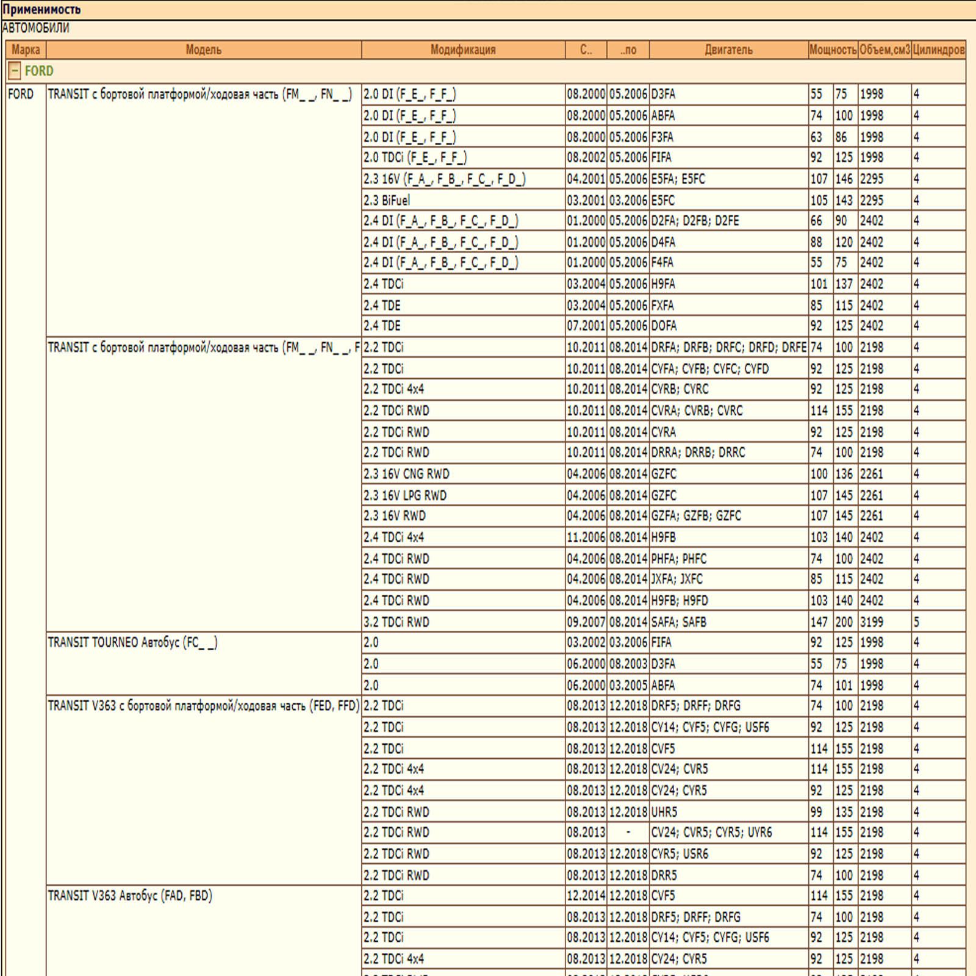
Task: Select TRANSIT V363 Автобус (FAD, FBD) model
Action: coord(130,895)
